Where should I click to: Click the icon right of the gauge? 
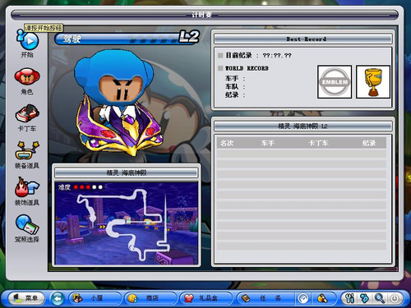point(322,298)
